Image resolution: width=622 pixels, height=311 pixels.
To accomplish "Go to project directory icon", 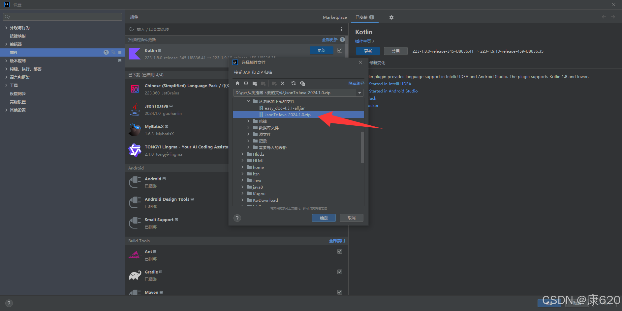I will [255, 84].
